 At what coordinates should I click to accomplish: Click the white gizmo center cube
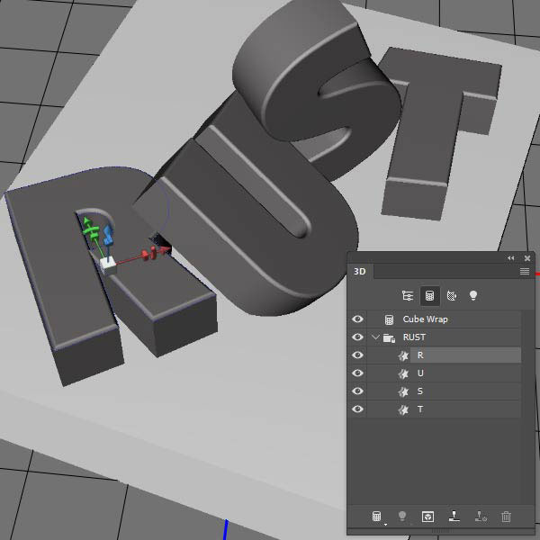coord(109,266)
